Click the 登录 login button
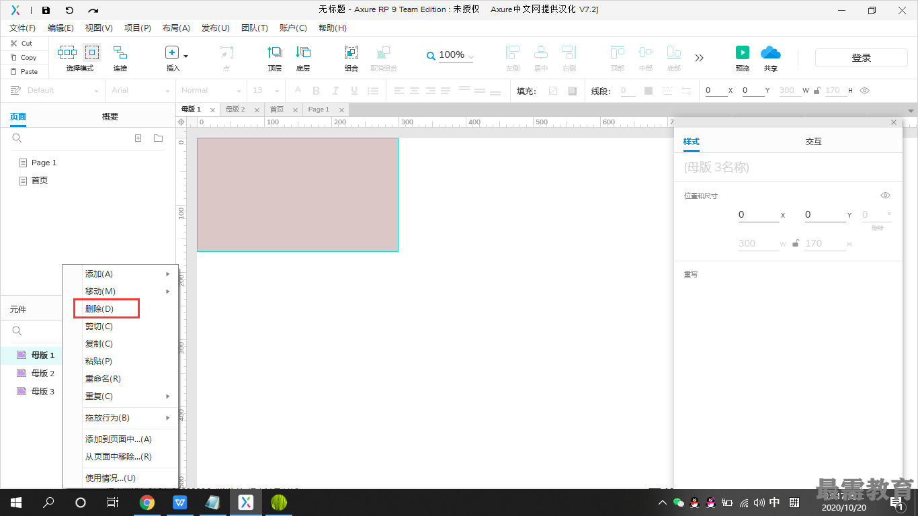This screenshot has width=918, height=516. click(862, 58)
